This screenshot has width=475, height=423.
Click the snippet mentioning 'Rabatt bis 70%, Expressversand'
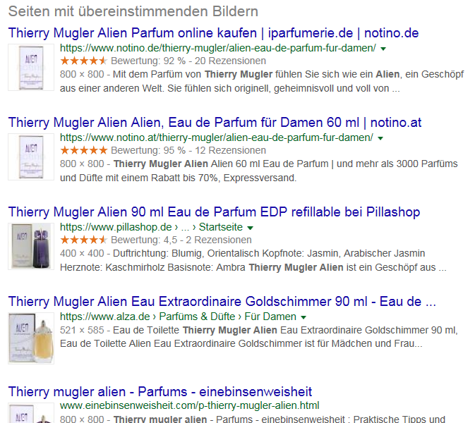pos(259,171)
